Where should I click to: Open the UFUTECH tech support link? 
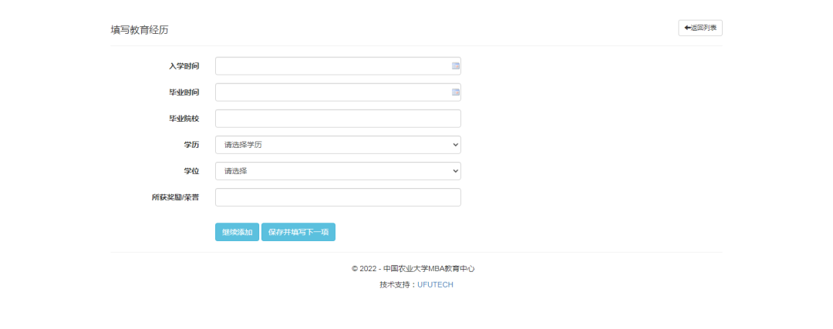[x=435, y=284]
